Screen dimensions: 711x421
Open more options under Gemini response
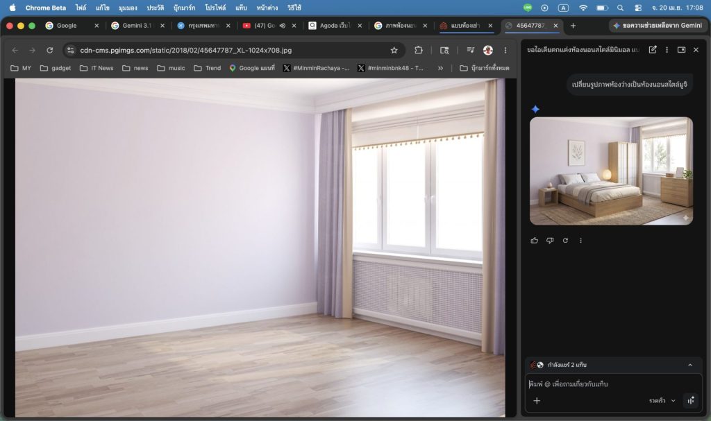click(581, 241)
